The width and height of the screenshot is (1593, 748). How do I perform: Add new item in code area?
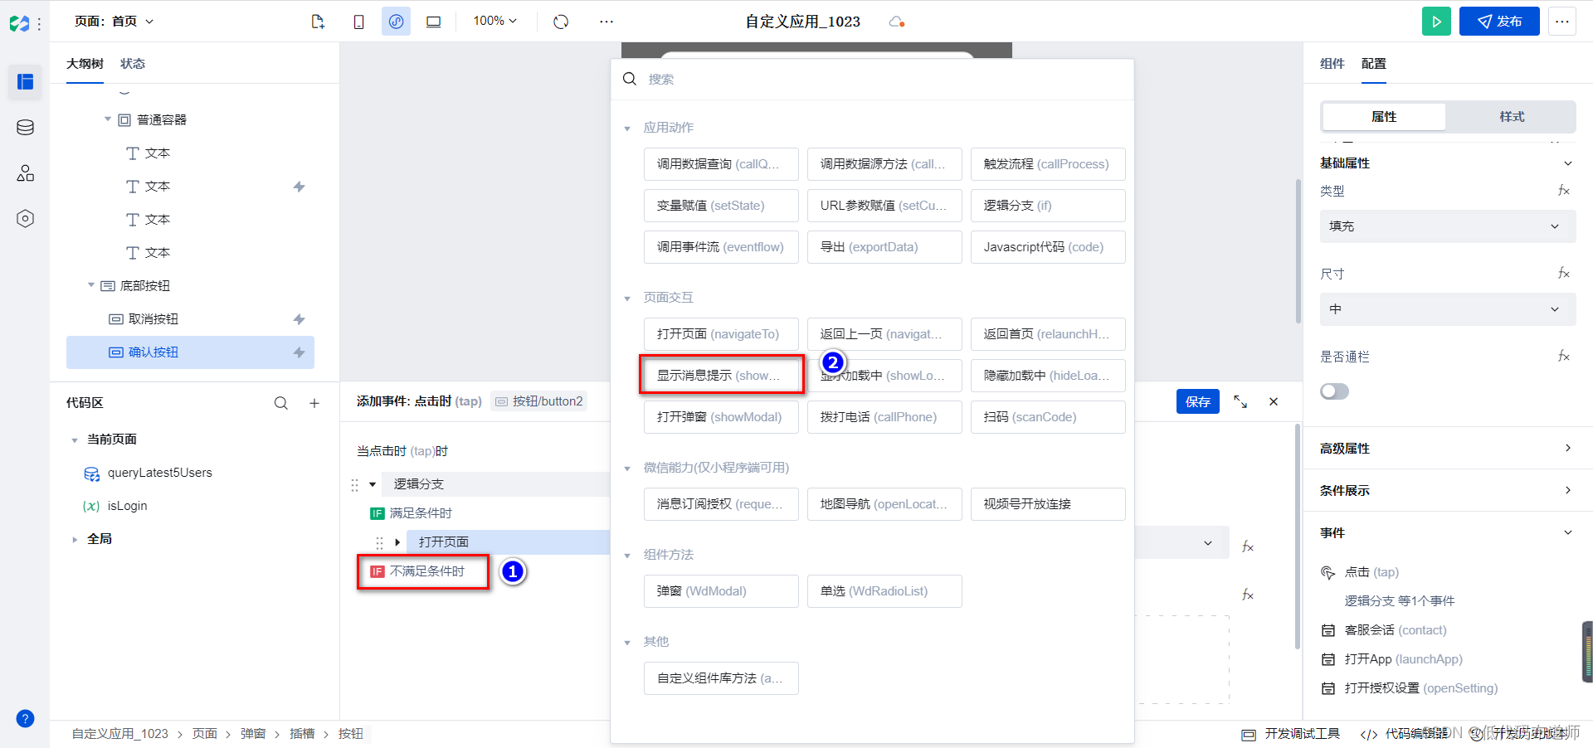(x=314, y=403)
